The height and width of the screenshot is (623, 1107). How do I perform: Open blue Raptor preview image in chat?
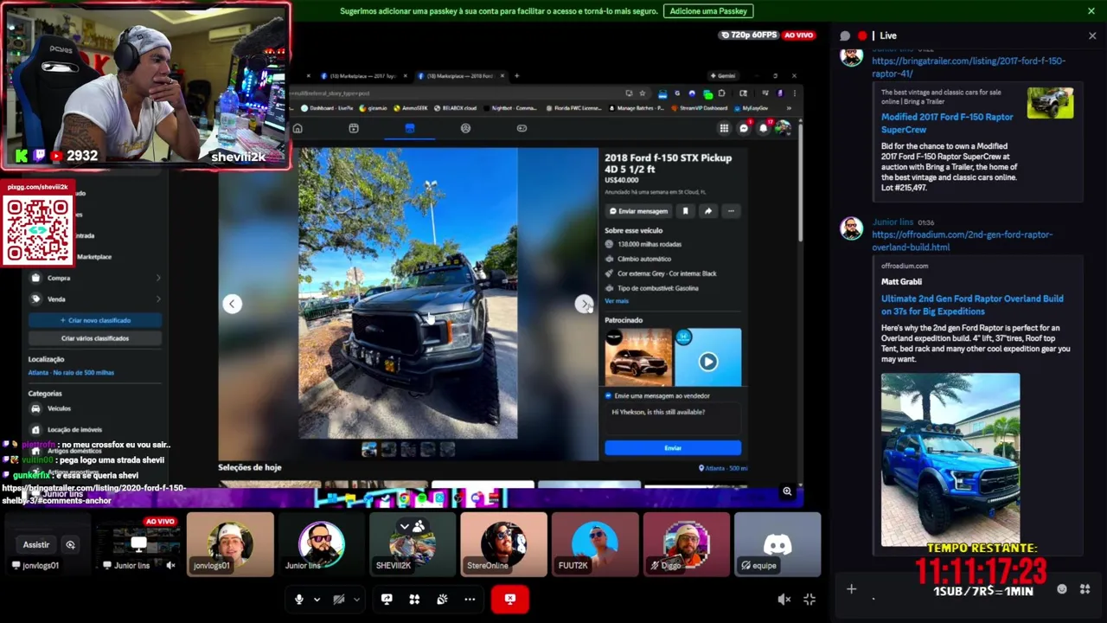(950, 459)
